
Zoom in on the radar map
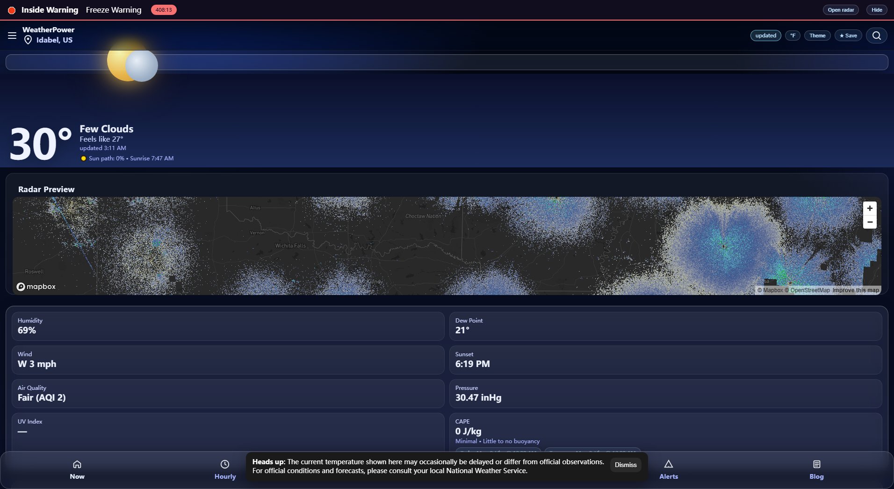(869, 208)
